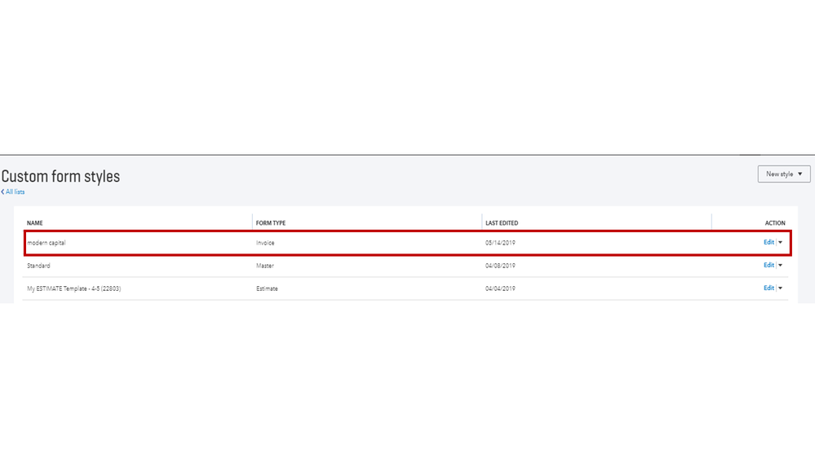
Task: Expand action arrow for My ESTIMATE Template row
Action: 780,288
